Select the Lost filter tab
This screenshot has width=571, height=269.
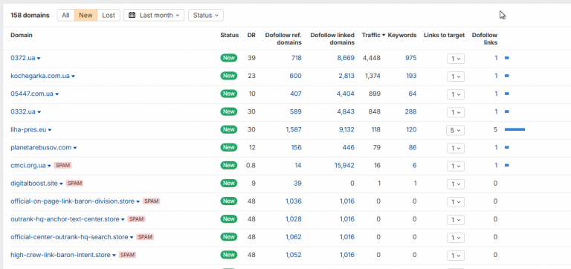pos(109,16)
